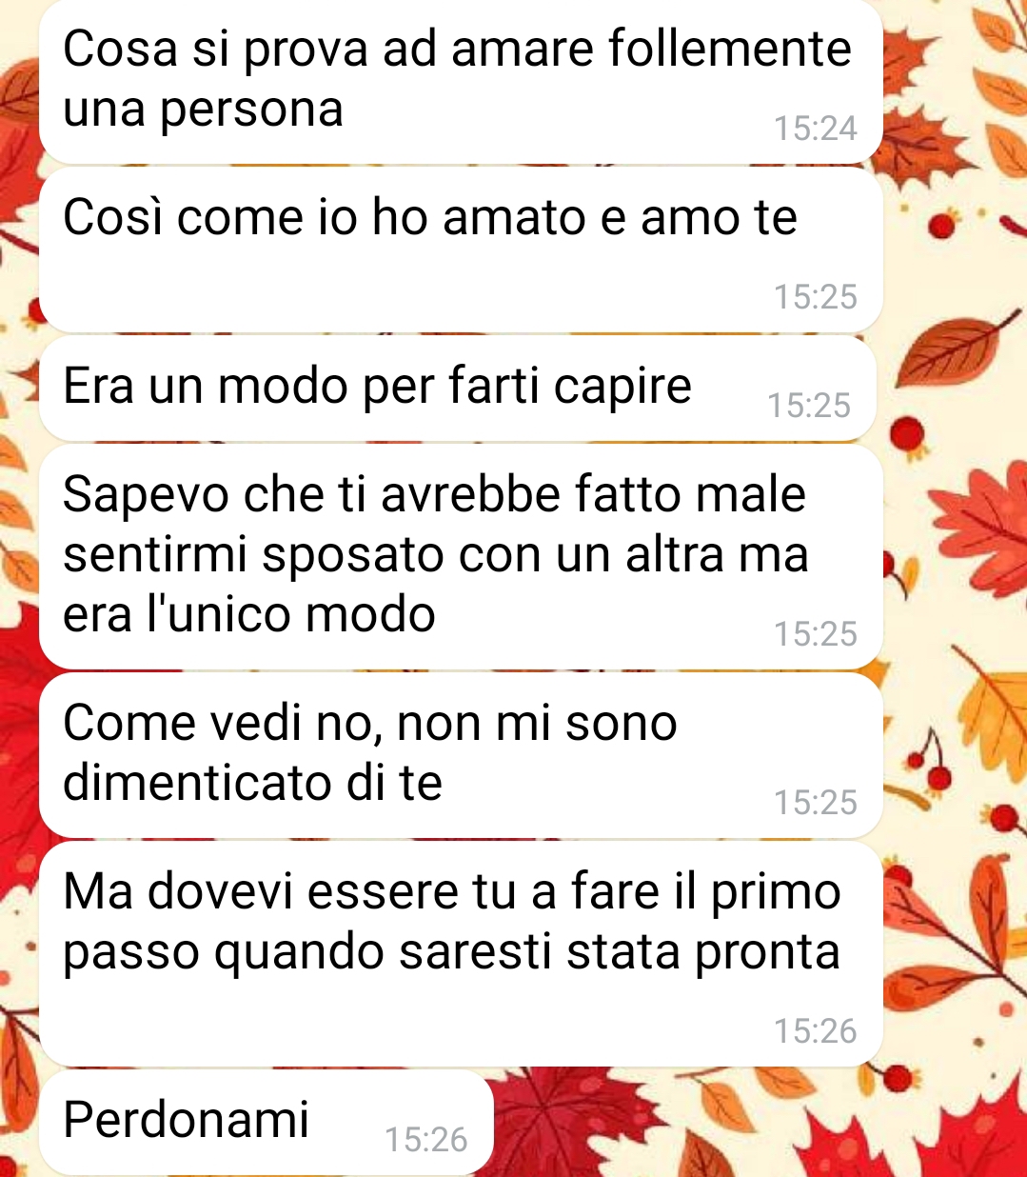Click the 15:24 timestamp on first message

[816, 129]
